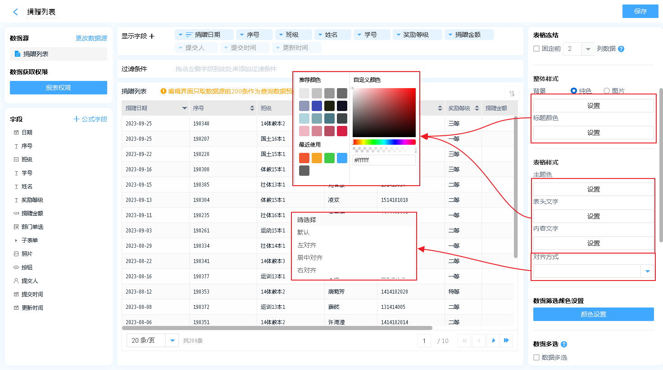Click the help icon next to 数据多选 heading
The image size is (663, 370).
(x=564, y=344)
